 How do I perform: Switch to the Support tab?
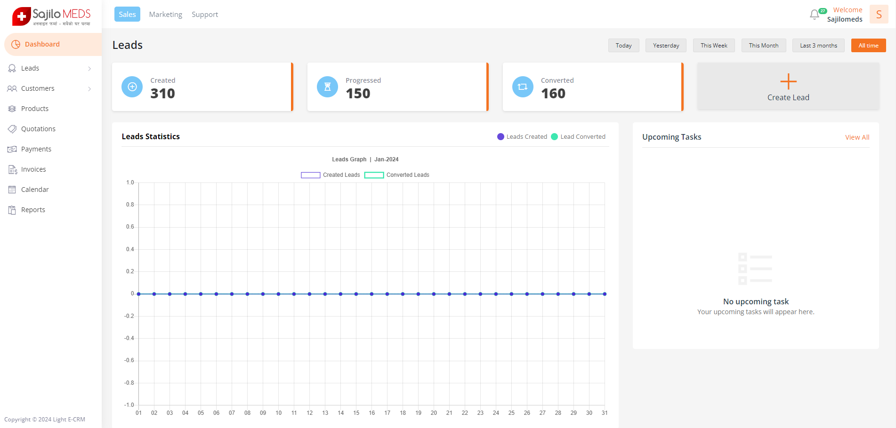point(205,15)
